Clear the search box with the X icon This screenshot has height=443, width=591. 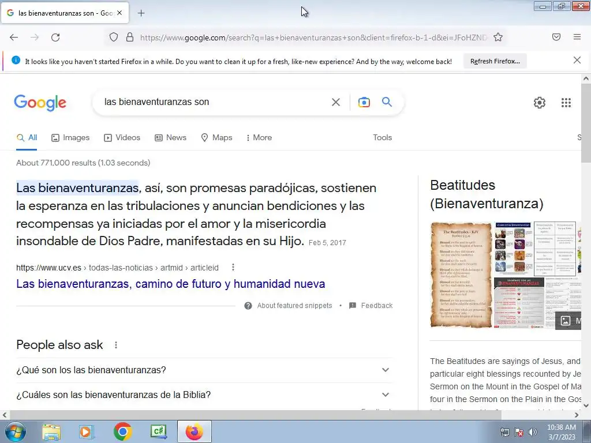coord(336,102)
